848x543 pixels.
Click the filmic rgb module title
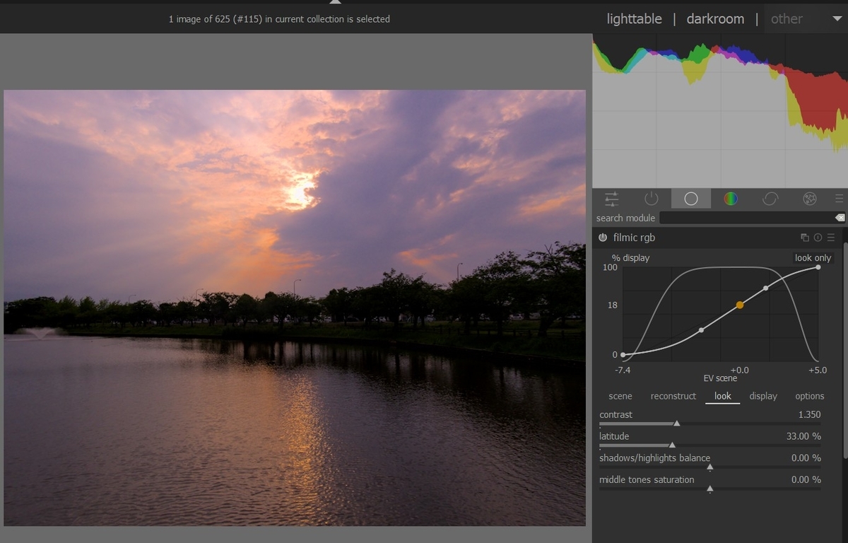click(634, 238)
